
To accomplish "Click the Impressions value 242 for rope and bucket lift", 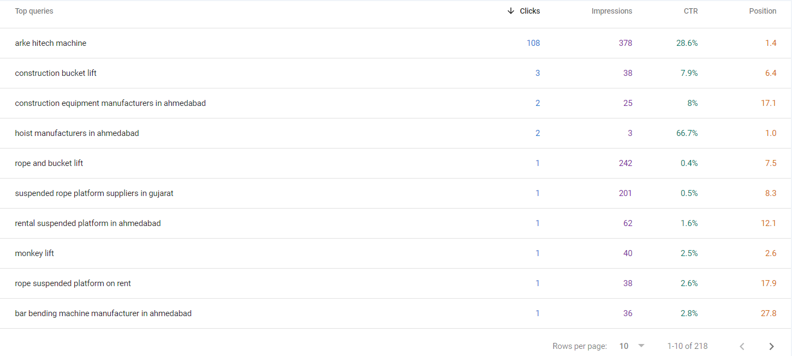I will 625,163.
